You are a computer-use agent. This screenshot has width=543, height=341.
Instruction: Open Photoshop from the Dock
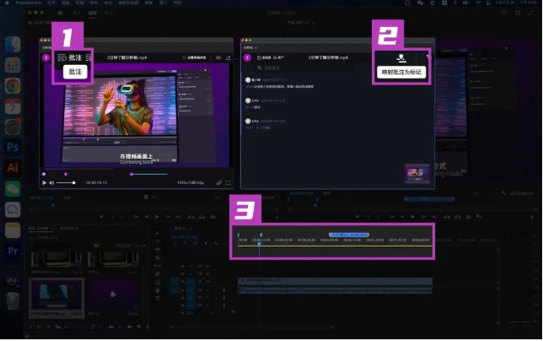(13, 147)
